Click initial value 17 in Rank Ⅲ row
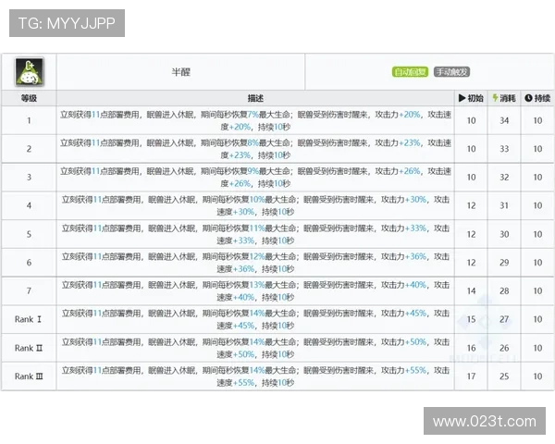Viewport: 555px width, 444px height. point(471,376)
